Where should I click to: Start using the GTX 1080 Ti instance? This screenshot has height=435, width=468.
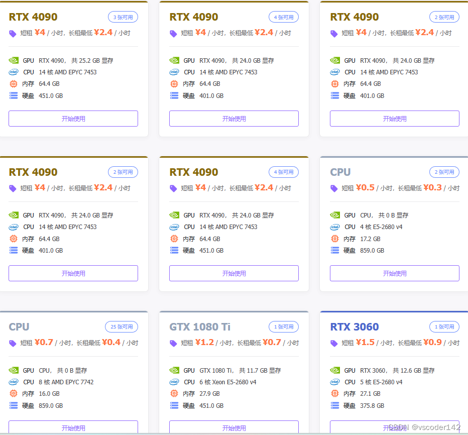pyautogui.click(x=234, y=427)
